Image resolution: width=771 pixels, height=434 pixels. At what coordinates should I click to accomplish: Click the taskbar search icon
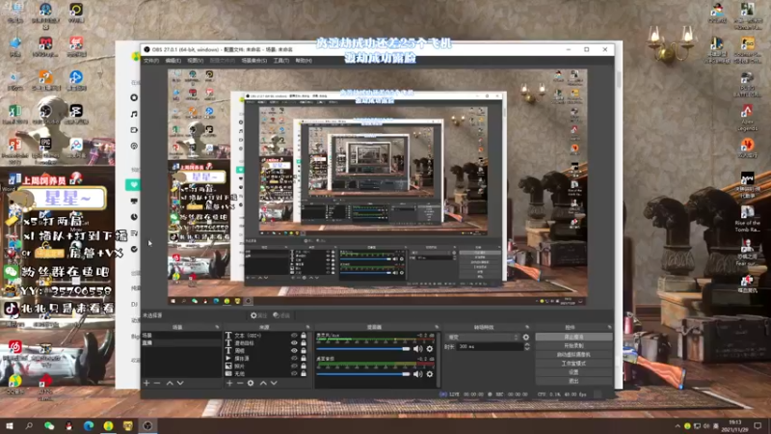point(29,425)
